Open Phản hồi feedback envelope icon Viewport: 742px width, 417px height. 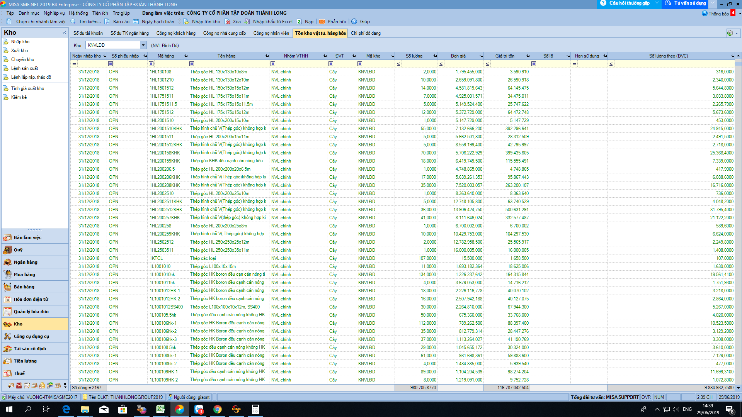coord(322,22)
